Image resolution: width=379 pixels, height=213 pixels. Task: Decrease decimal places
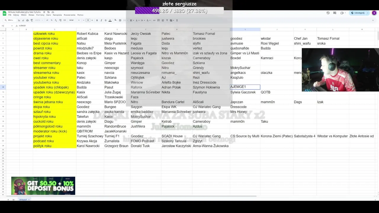pyautogui.click(x=56, y=20)
